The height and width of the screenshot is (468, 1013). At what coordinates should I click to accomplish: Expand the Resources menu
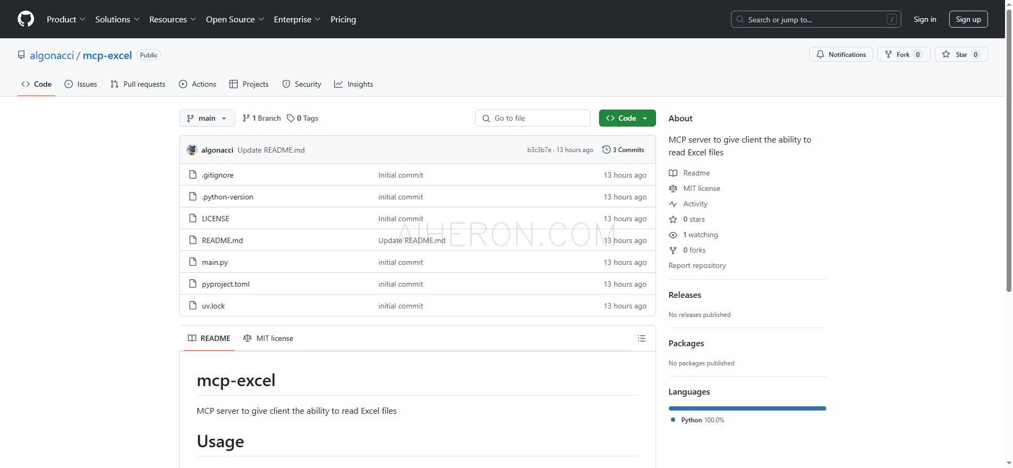click(x=172, y=19)
